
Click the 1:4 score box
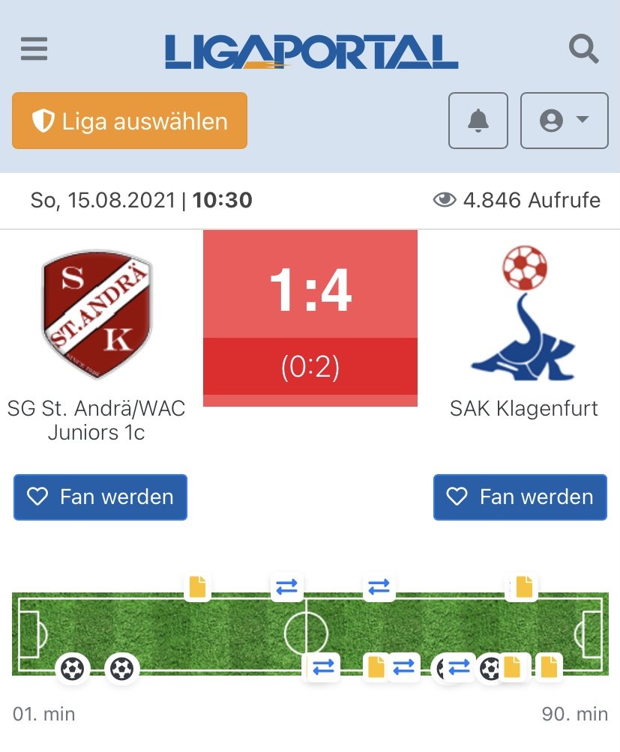pos(310,318)
